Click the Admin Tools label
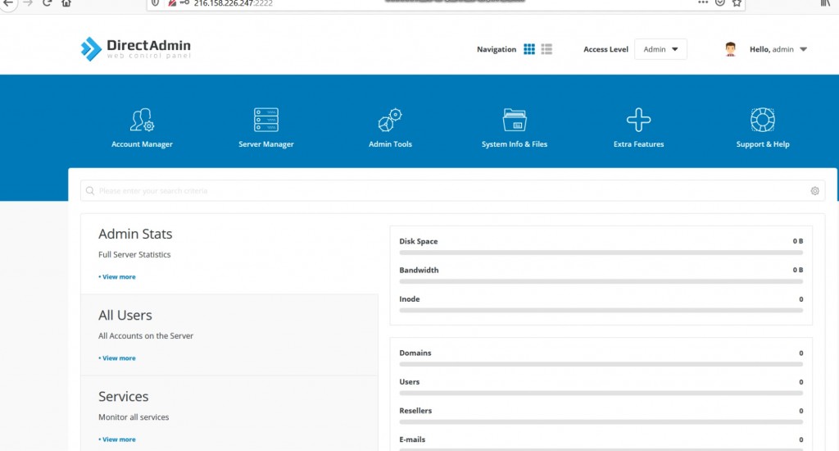 390,144
